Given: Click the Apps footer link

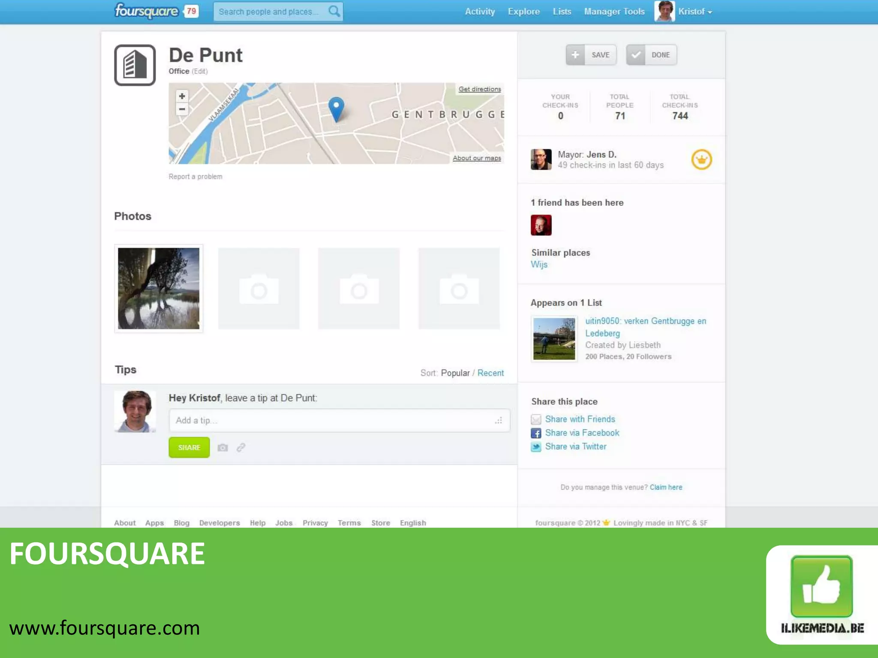Looking at the screenshot, I should point(154,523).
